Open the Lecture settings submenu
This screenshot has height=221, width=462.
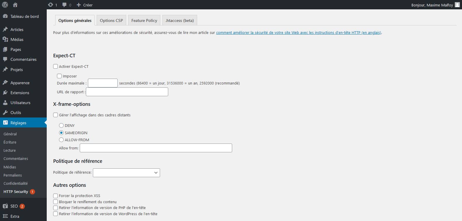10,150
